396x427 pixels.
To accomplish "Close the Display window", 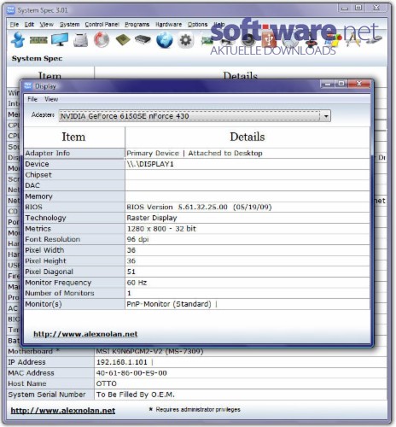I will 359,84.
